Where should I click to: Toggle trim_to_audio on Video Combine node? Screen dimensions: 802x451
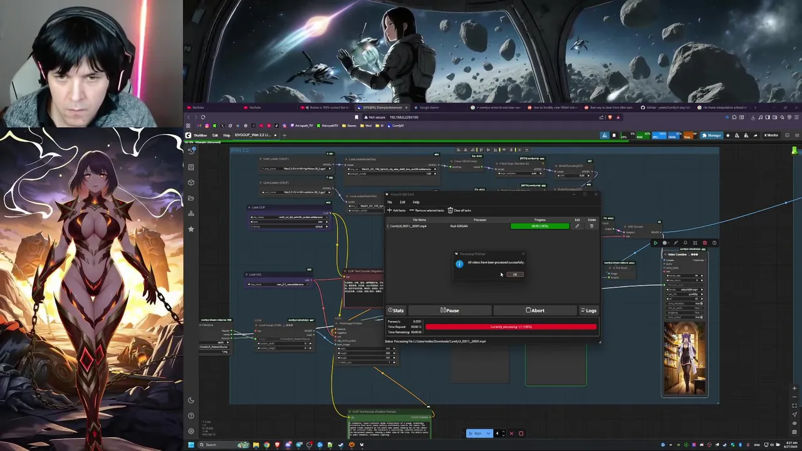pos(684,308)
